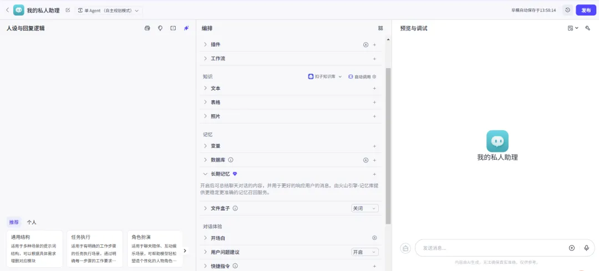
Task: Expand the 用户问题建议 section
Action: tap(205, 252)
